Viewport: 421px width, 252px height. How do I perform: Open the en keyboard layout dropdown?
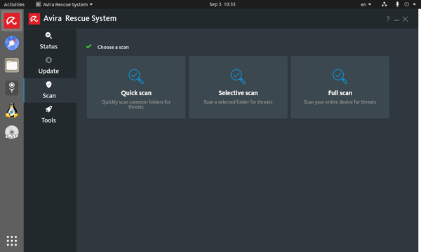(x=366, y=5)
